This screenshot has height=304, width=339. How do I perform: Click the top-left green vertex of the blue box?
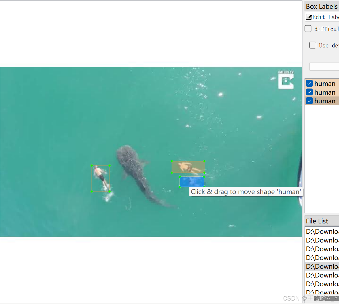point(180,177)
